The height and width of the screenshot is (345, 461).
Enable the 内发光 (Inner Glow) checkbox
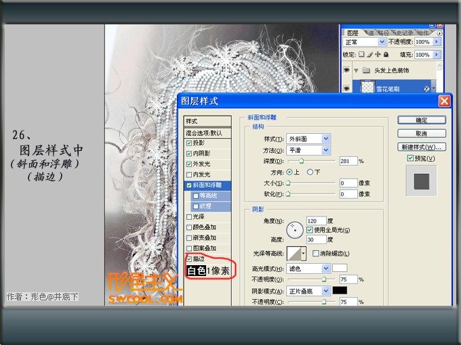(189, 175)
